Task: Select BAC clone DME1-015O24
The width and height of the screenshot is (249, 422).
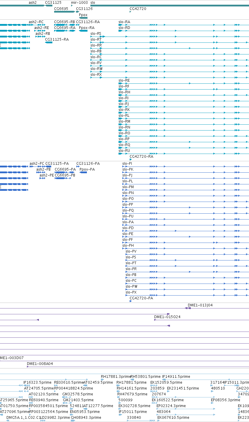Action: click(x=167, y=317)
